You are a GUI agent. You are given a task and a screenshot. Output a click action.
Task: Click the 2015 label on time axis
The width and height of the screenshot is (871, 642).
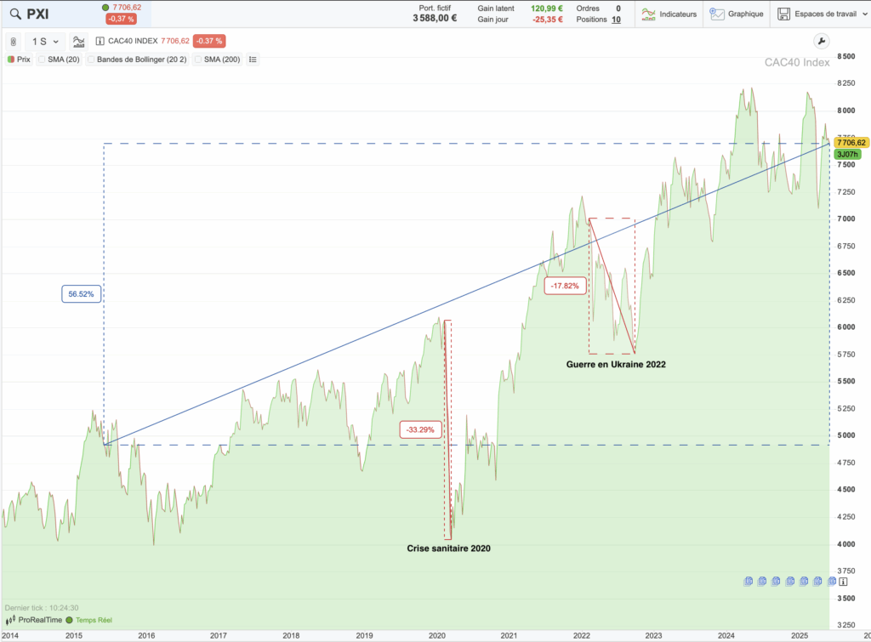pos(74,635)
